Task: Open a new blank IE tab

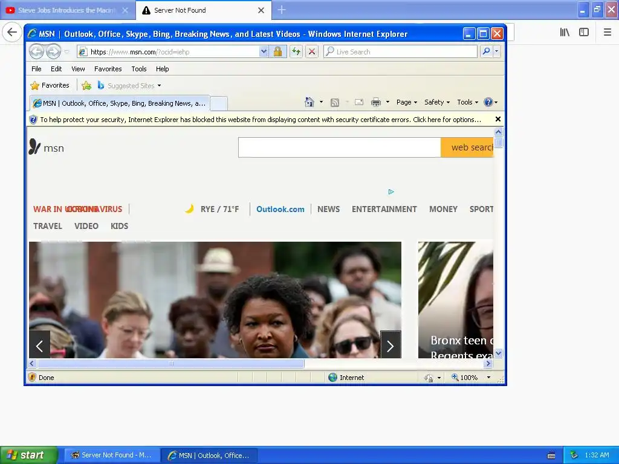Action: click(219, 103)
